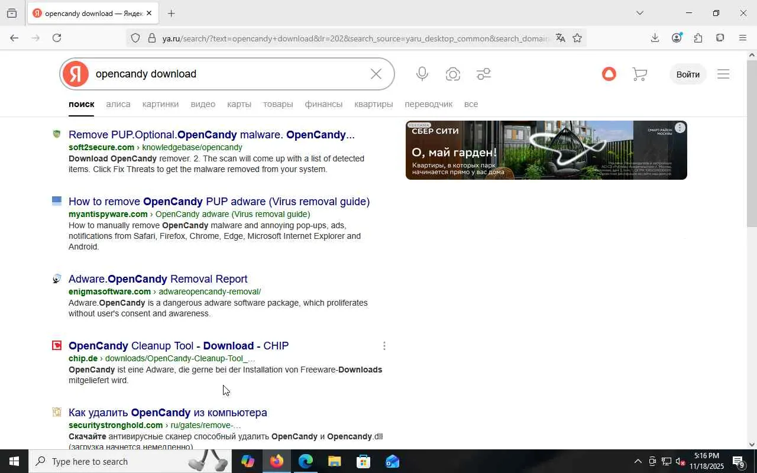Click into the Yandex search field
The width and height of the screenshot is (757, 473).
[x=228, y=74]
